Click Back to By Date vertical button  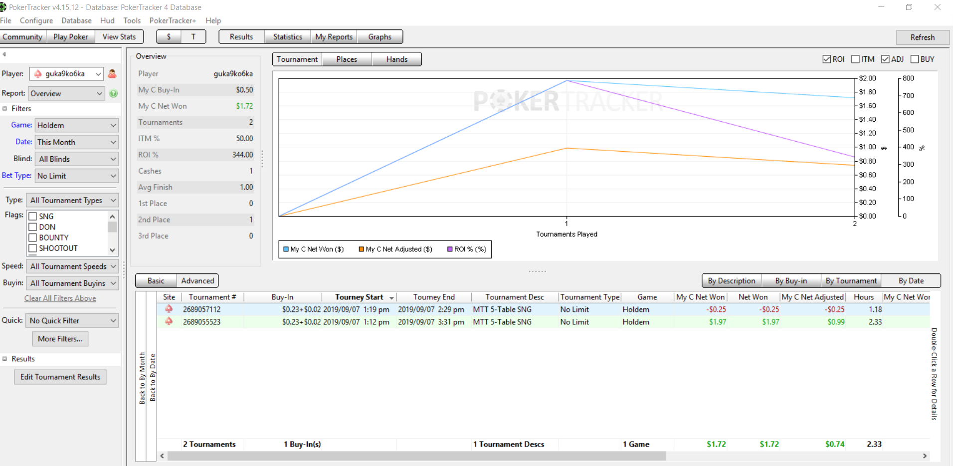(152, 378)
